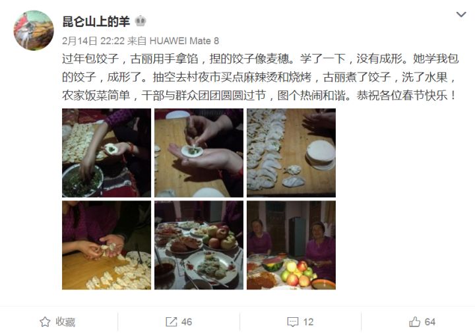
Task: Open the 12 comments
Action: [308, 322]
